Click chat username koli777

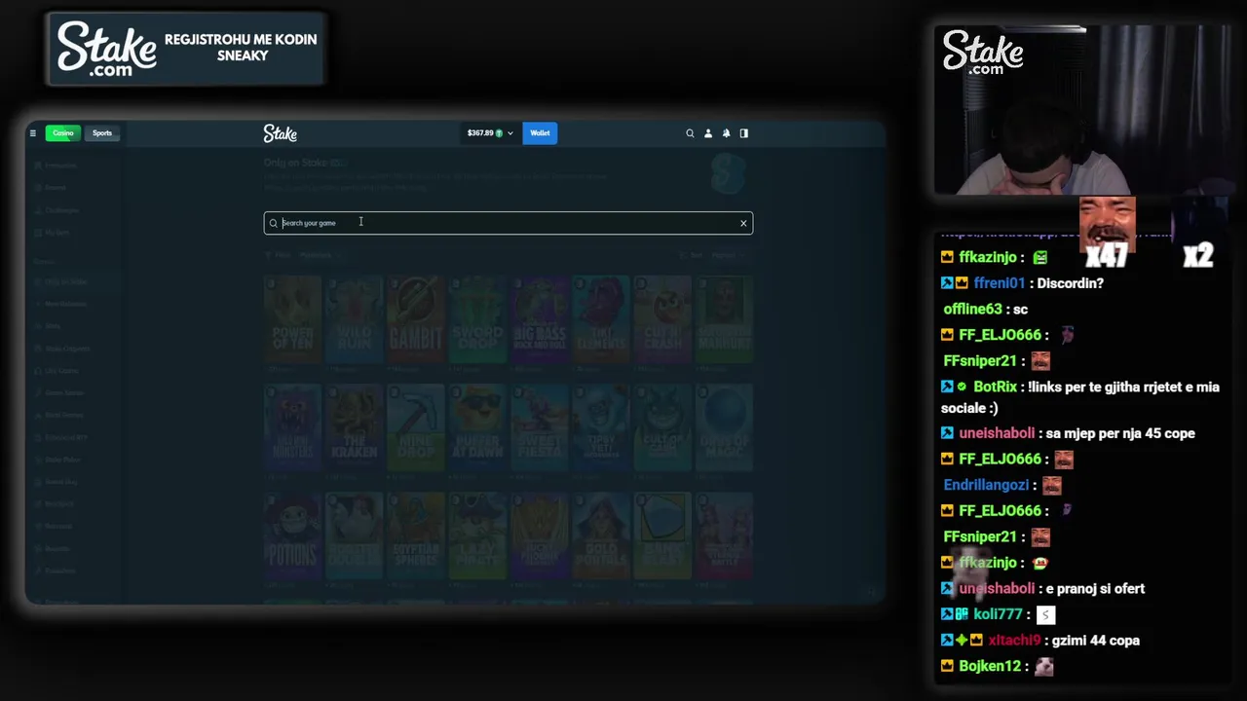click(998, 615)
